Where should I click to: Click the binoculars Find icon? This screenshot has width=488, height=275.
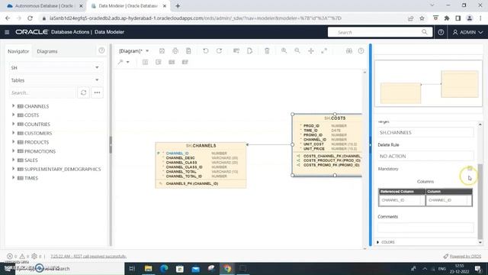(349, 51)
